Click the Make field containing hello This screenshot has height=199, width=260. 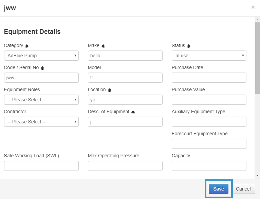[x=125, y=56]
